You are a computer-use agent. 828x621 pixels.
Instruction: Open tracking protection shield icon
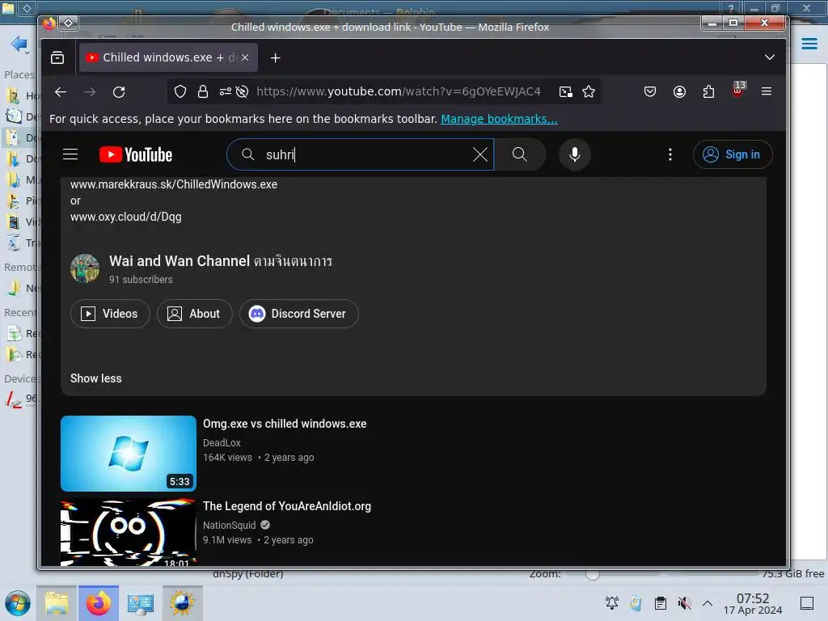[x=180, y=92]
